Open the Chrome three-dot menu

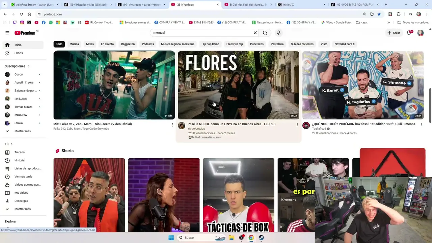(427, 14)
